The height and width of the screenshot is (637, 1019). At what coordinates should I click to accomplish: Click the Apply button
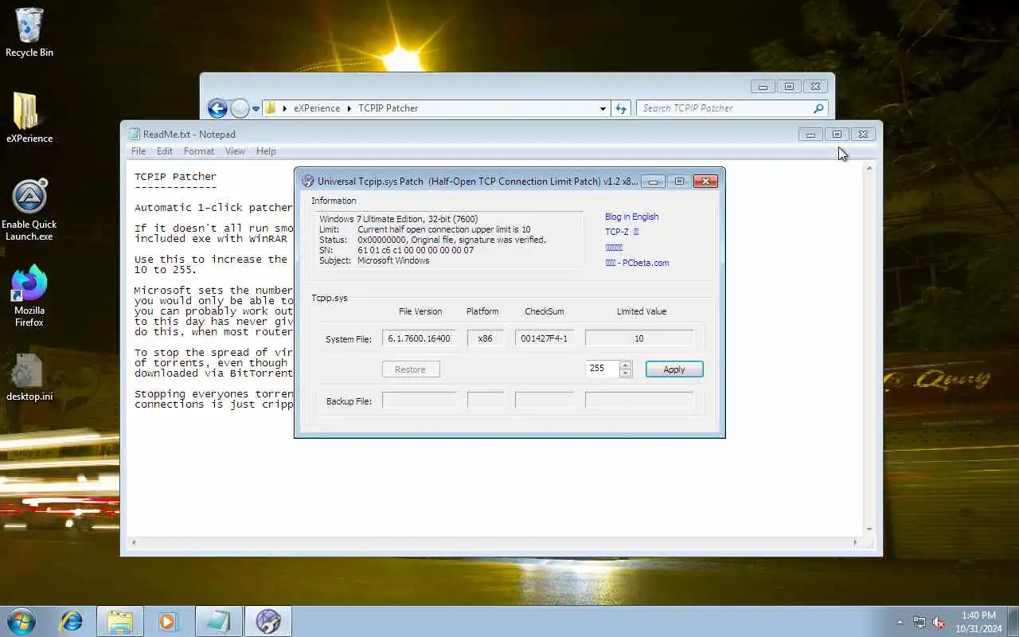(x=674, y=369)
